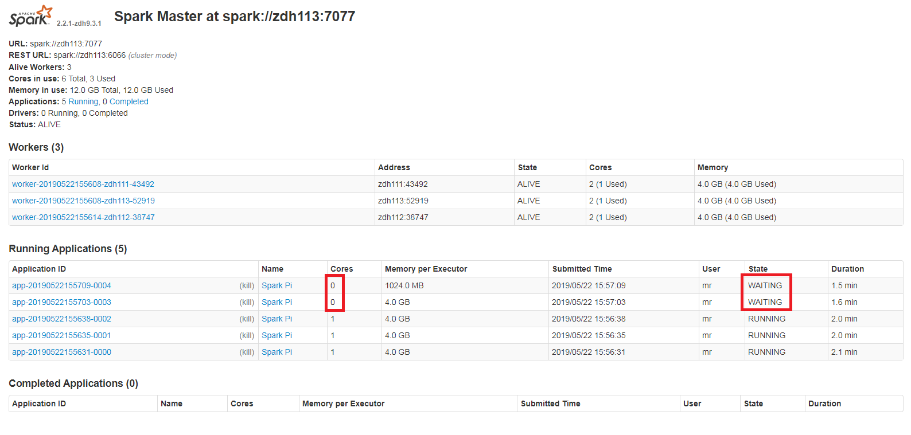This screenshot has height=435, width=911.
Task: Open Spark Pi link for app 0003
Action: [x=277, y=302]
